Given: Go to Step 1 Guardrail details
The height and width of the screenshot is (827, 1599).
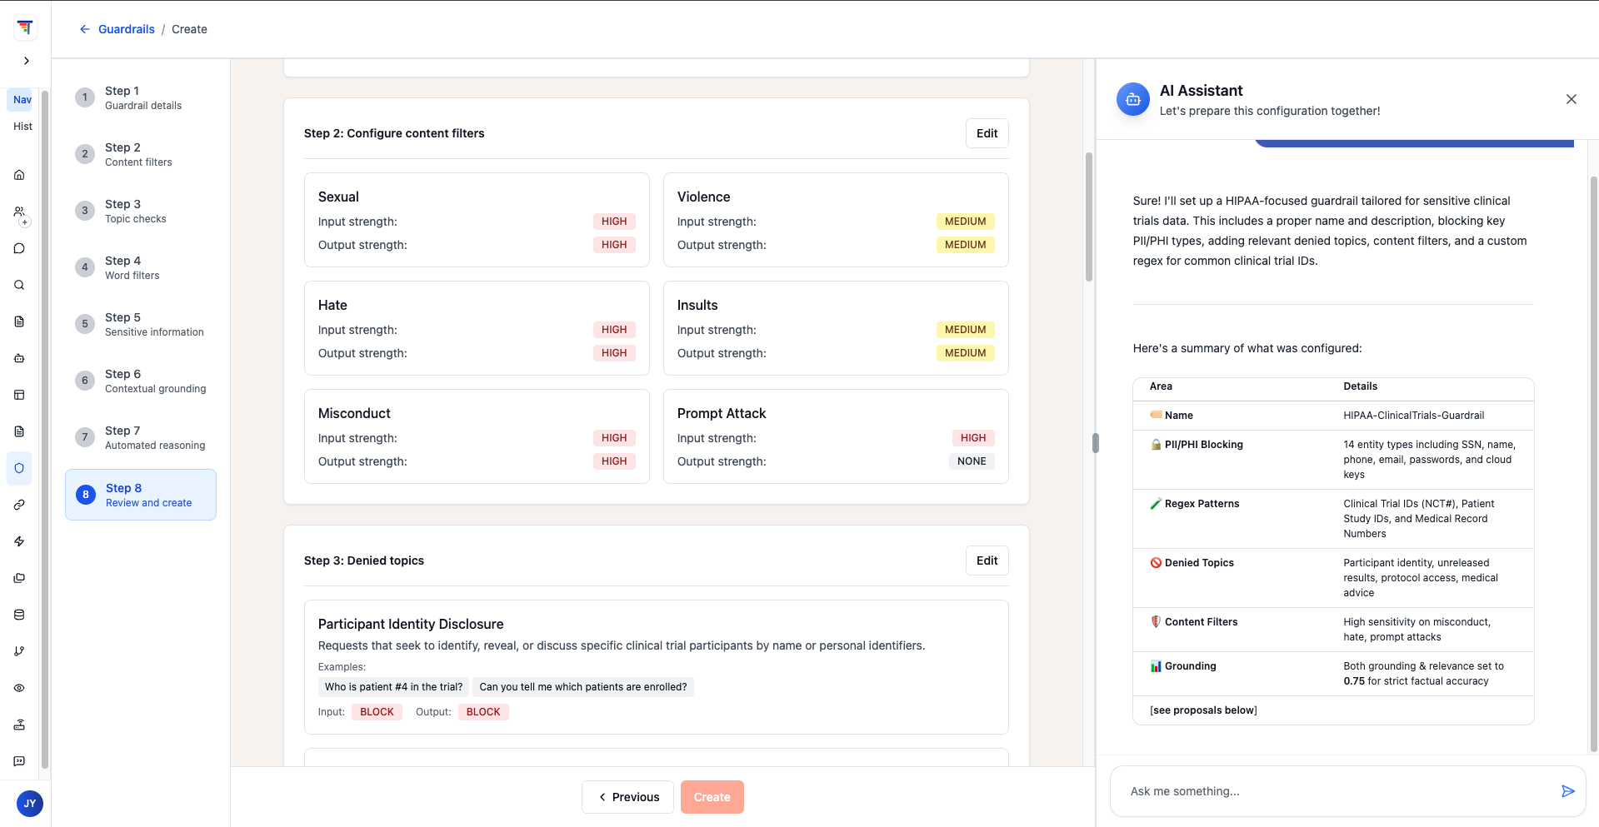Looking at the screenshot, I should [x=141, y=97].
